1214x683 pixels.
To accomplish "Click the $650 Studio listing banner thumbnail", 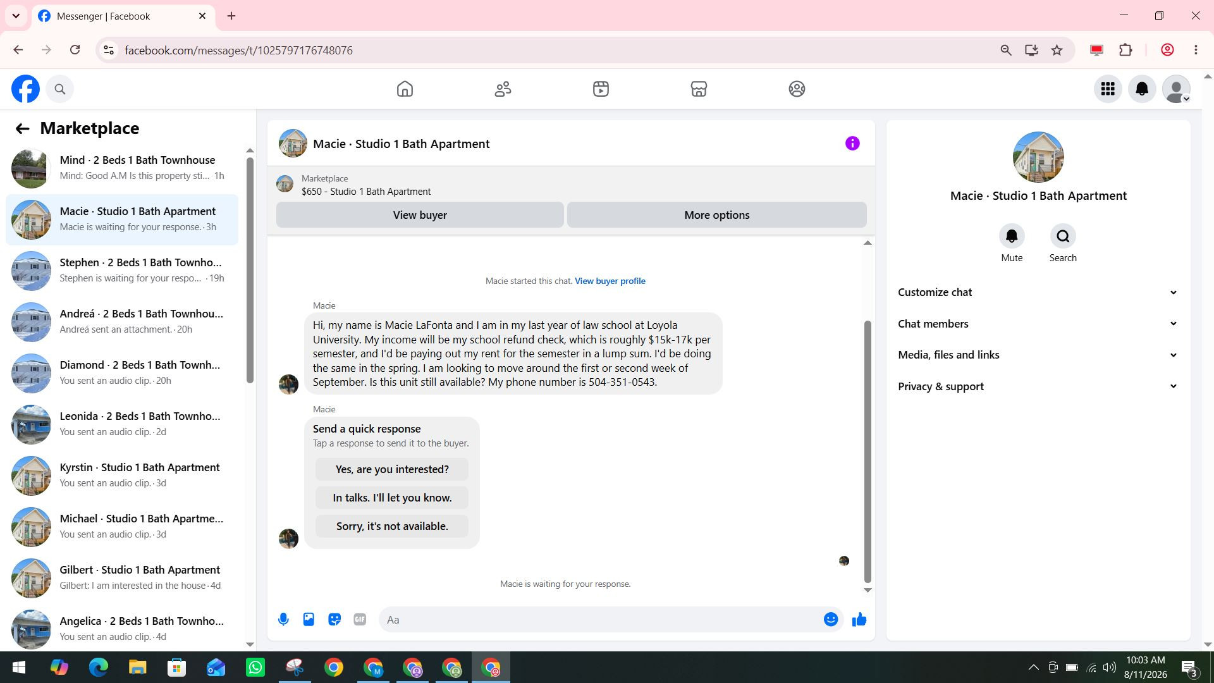I will (x=285, y=184).
